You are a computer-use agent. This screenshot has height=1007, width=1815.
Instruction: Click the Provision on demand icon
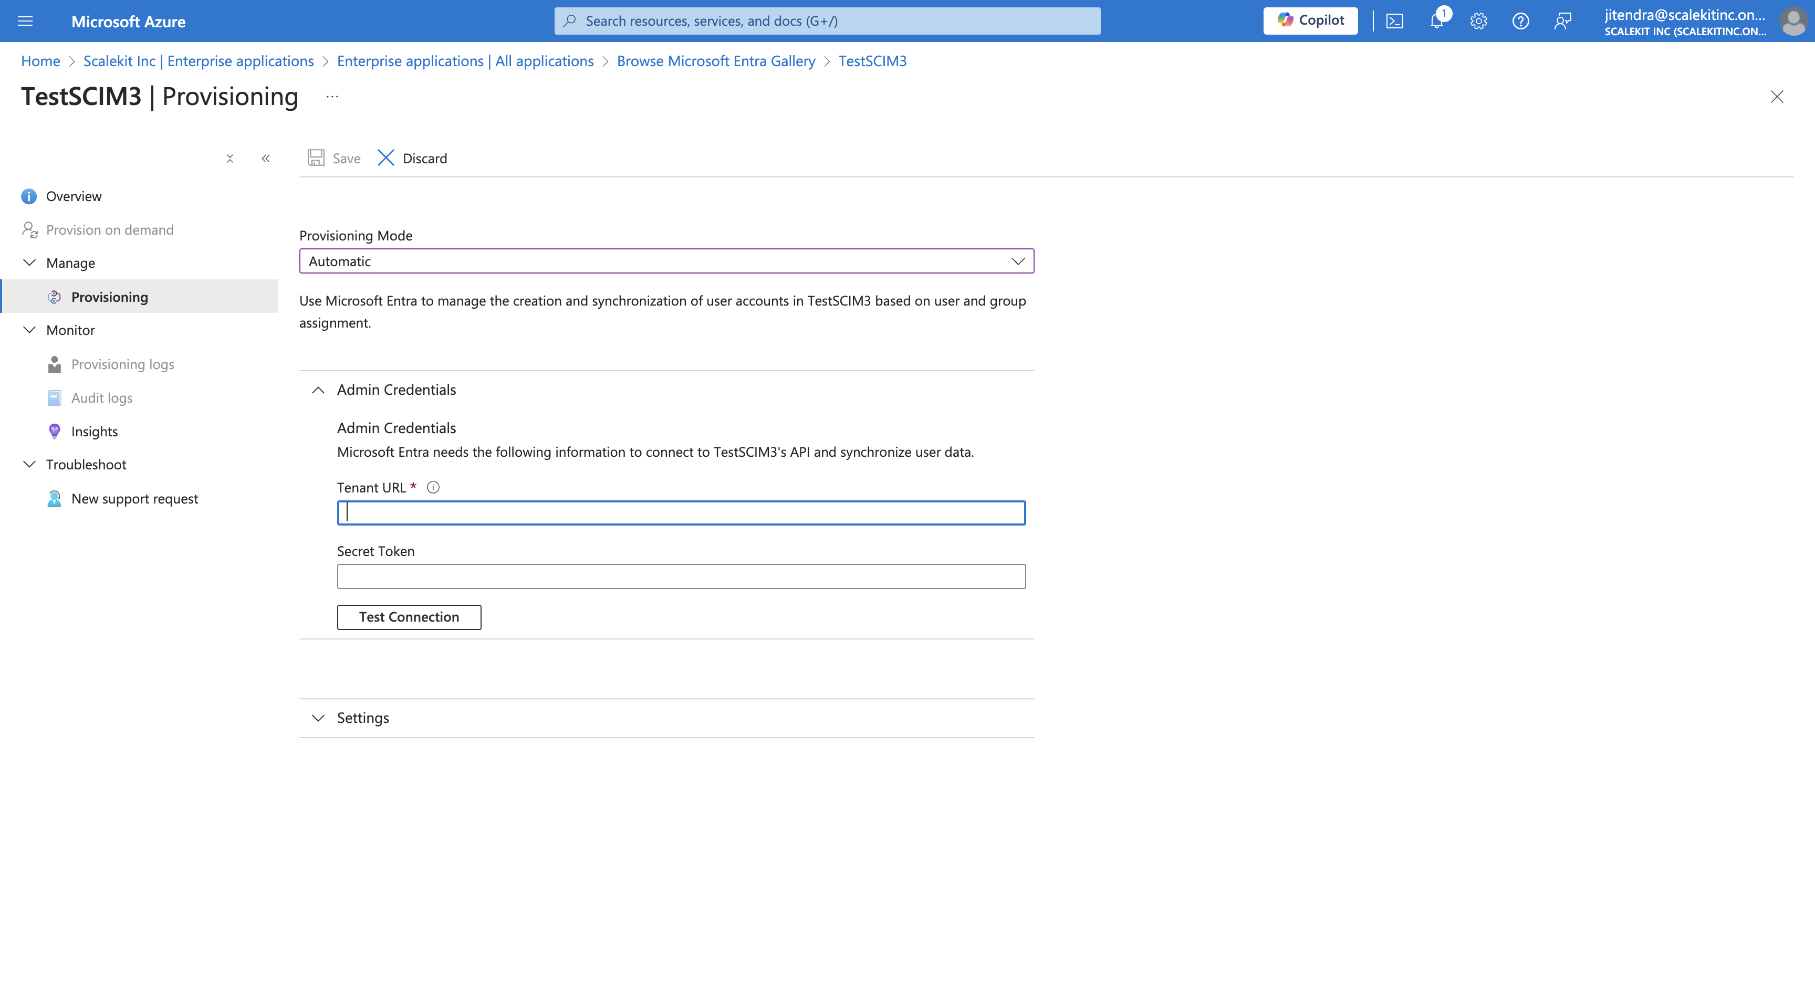(x=29, y=229)
